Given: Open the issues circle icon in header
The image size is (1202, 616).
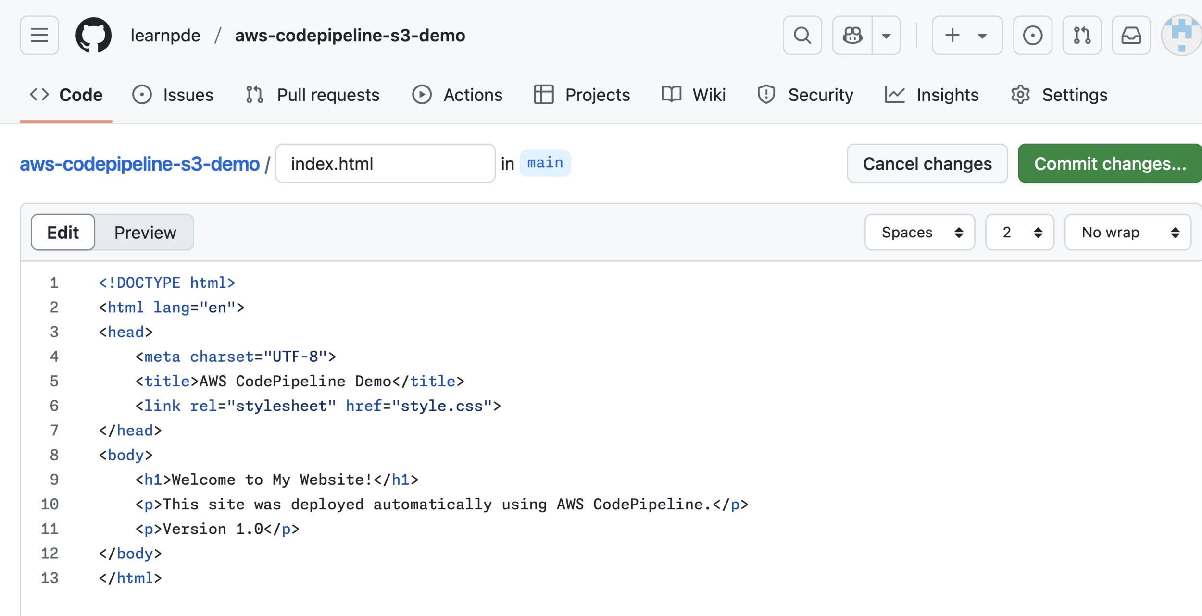Looking at the screenshot, I should (x=1032, y=35).
